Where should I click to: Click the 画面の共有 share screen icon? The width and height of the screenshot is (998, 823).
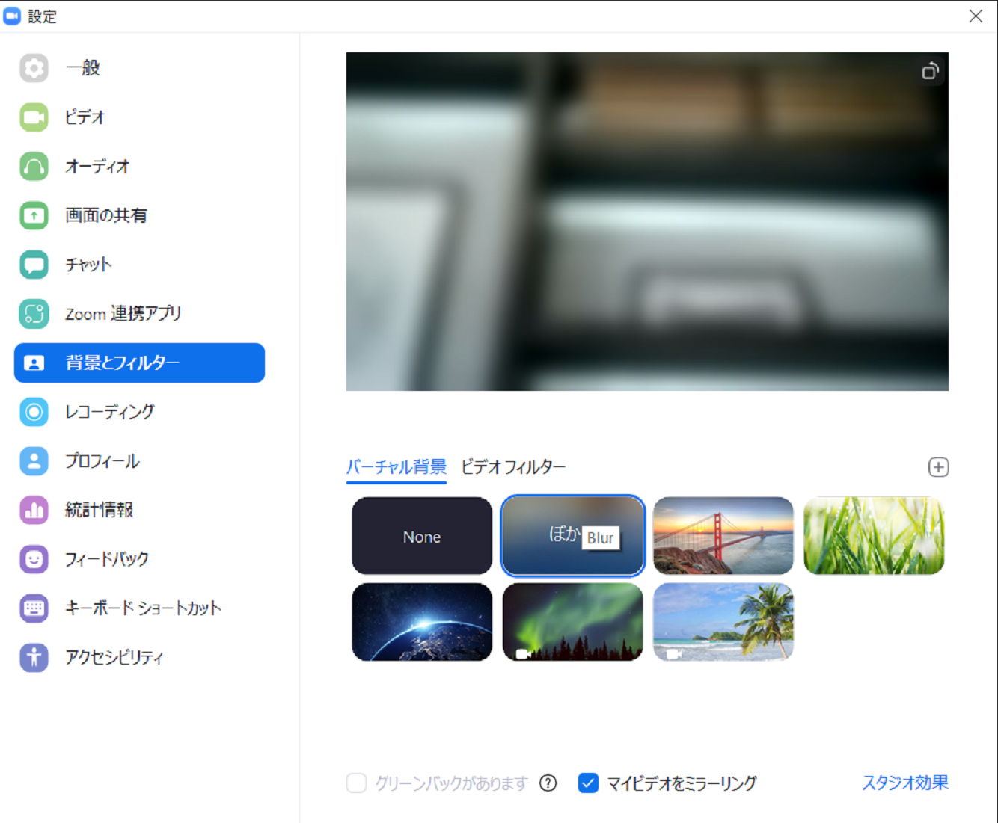pos(34,215)
